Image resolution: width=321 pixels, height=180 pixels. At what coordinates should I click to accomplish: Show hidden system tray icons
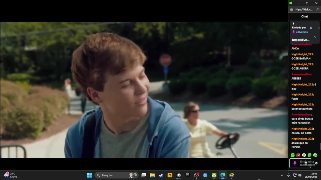(282, 175)
